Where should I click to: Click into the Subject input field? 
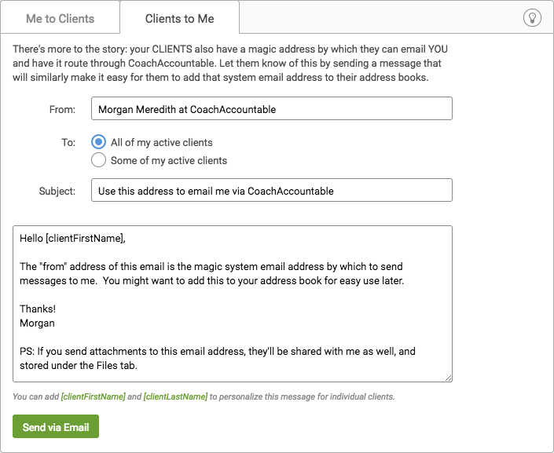272,190
